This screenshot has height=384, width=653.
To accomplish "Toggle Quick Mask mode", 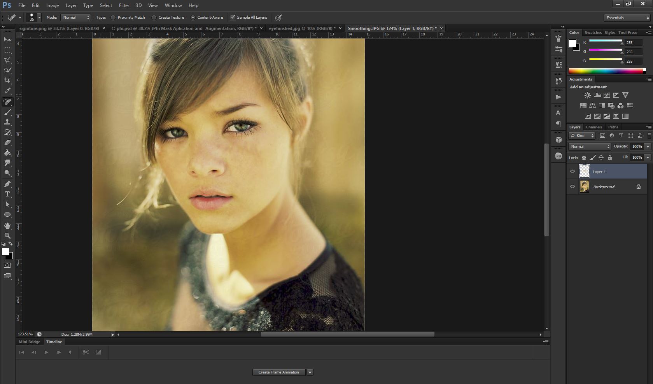I will pyautogui.click(x=7, y=265).
